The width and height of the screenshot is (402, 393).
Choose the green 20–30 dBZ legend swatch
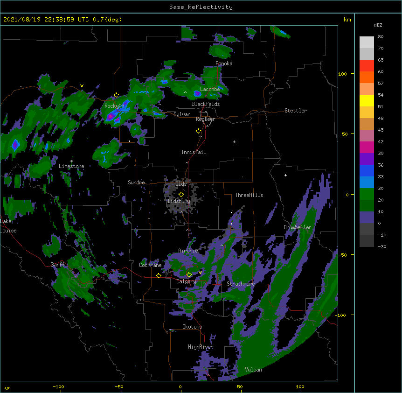[x=367, y=194]
